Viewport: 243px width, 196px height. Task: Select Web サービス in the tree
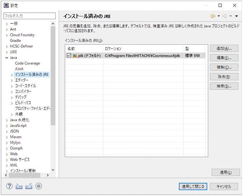pos(20,159)
